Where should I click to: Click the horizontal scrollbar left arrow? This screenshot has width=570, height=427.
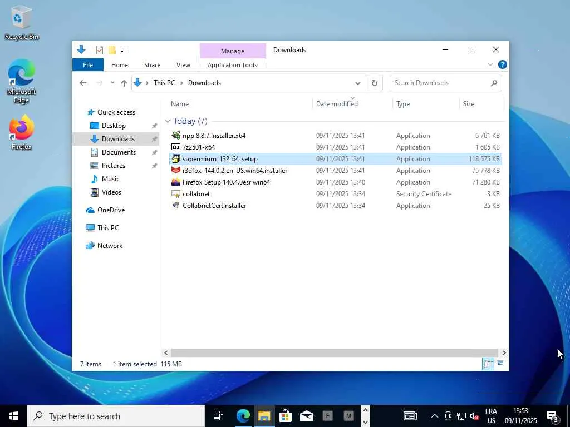coord(166,352)
